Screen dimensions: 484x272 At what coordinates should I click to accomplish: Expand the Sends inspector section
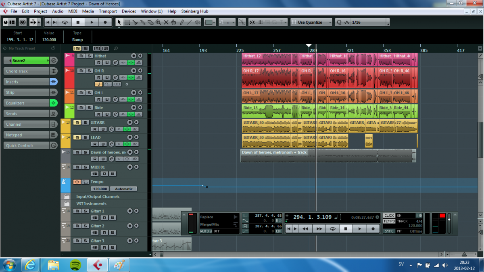click(30, 114)
